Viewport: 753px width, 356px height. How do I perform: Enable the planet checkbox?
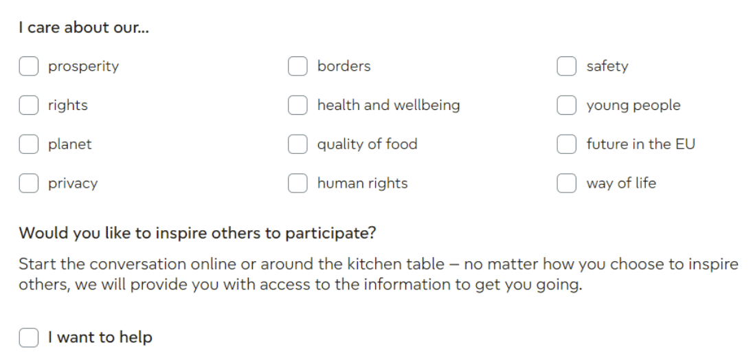(x=28, y=144)
